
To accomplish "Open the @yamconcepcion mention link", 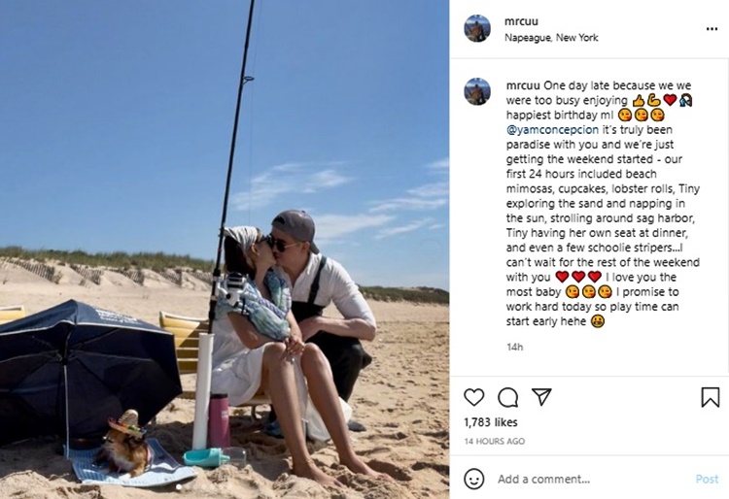I will (552, 129).
